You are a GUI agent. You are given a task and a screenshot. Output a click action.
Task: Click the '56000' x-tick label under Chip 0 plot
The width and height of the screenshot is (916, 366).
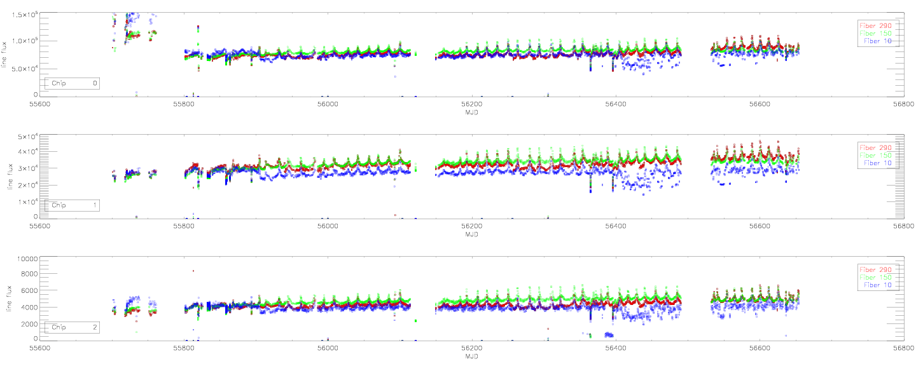(328, 104)
